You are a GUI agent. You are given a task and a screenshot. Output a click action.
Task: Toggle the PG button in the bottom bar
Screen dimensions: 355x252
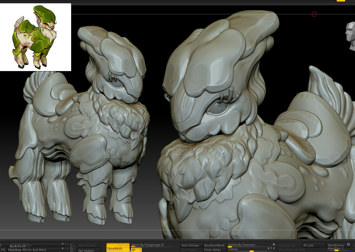(3, 250)
